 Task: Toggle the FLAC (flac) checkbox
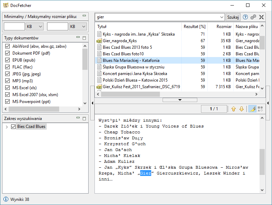click(8, 67)
